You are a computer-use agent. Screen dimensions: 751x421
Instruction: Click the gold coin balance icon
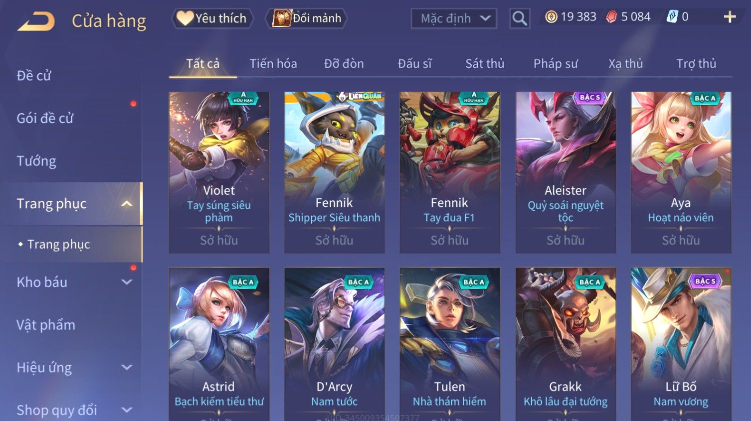(x=551, y=17)
